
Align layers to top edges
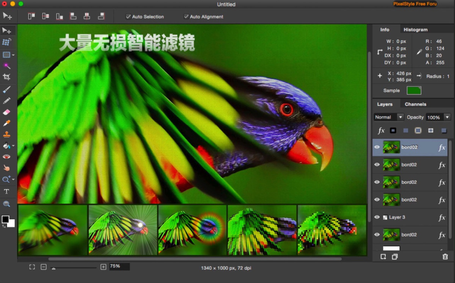(31, 16)
